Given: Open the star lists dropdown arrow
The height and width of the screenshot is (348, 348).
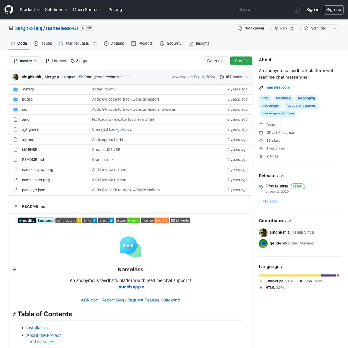Looking at the screenshot, I should point(335,28).
